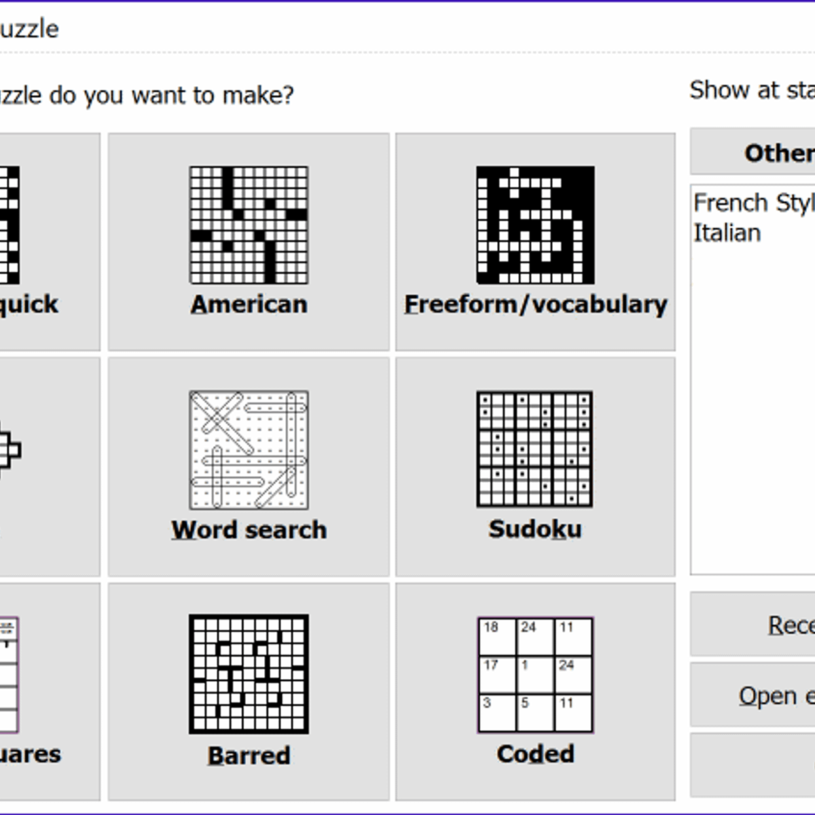Toggle the Show at startup option

[x=747, y=90]
